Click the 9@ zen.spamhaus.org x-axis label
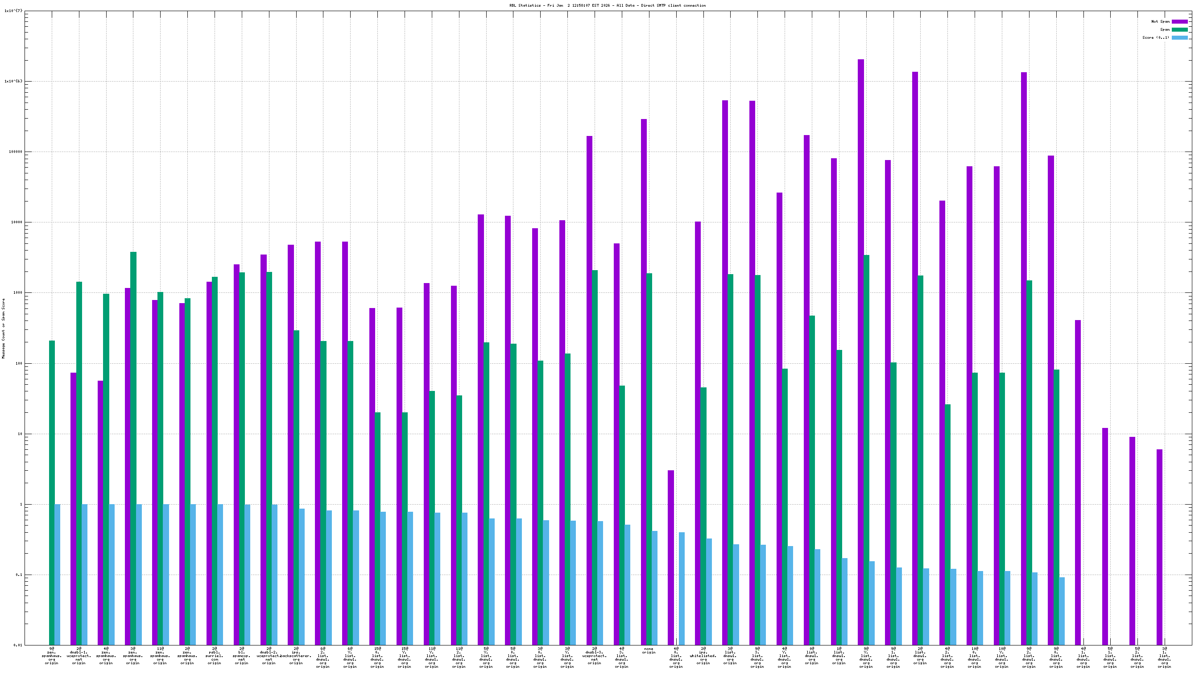Image resolution: width=1199 pixels, height=674 pixels. (x=52, y=655)
